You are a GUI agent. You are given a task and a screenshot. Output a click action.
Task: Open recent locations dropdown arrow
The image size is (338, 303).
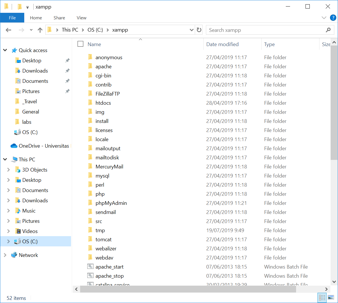(31, 30)
